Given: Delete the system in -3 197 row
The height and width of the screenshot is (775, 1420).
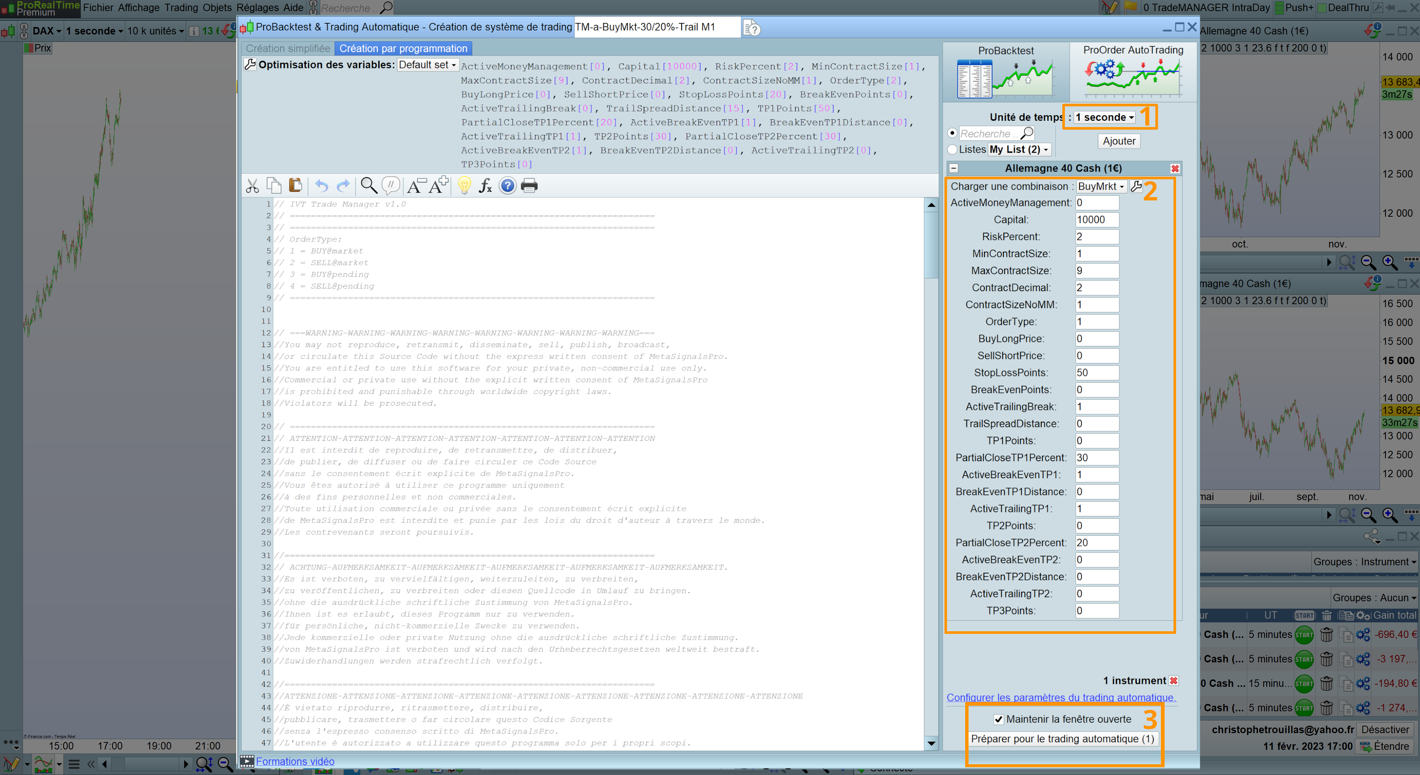Looking at the screenshot, I should pos(1326,659).
